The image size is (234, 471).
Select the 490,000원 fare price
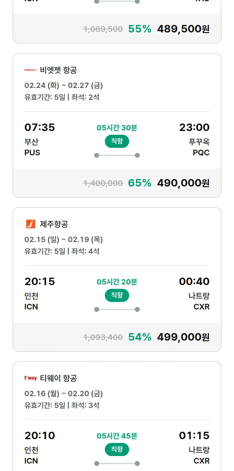tap(183, 183)
